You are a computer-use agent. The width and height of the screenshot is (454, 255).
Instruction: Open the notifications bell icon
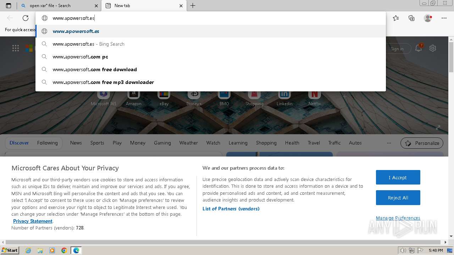pyautogui.click(x=419, y=49)
